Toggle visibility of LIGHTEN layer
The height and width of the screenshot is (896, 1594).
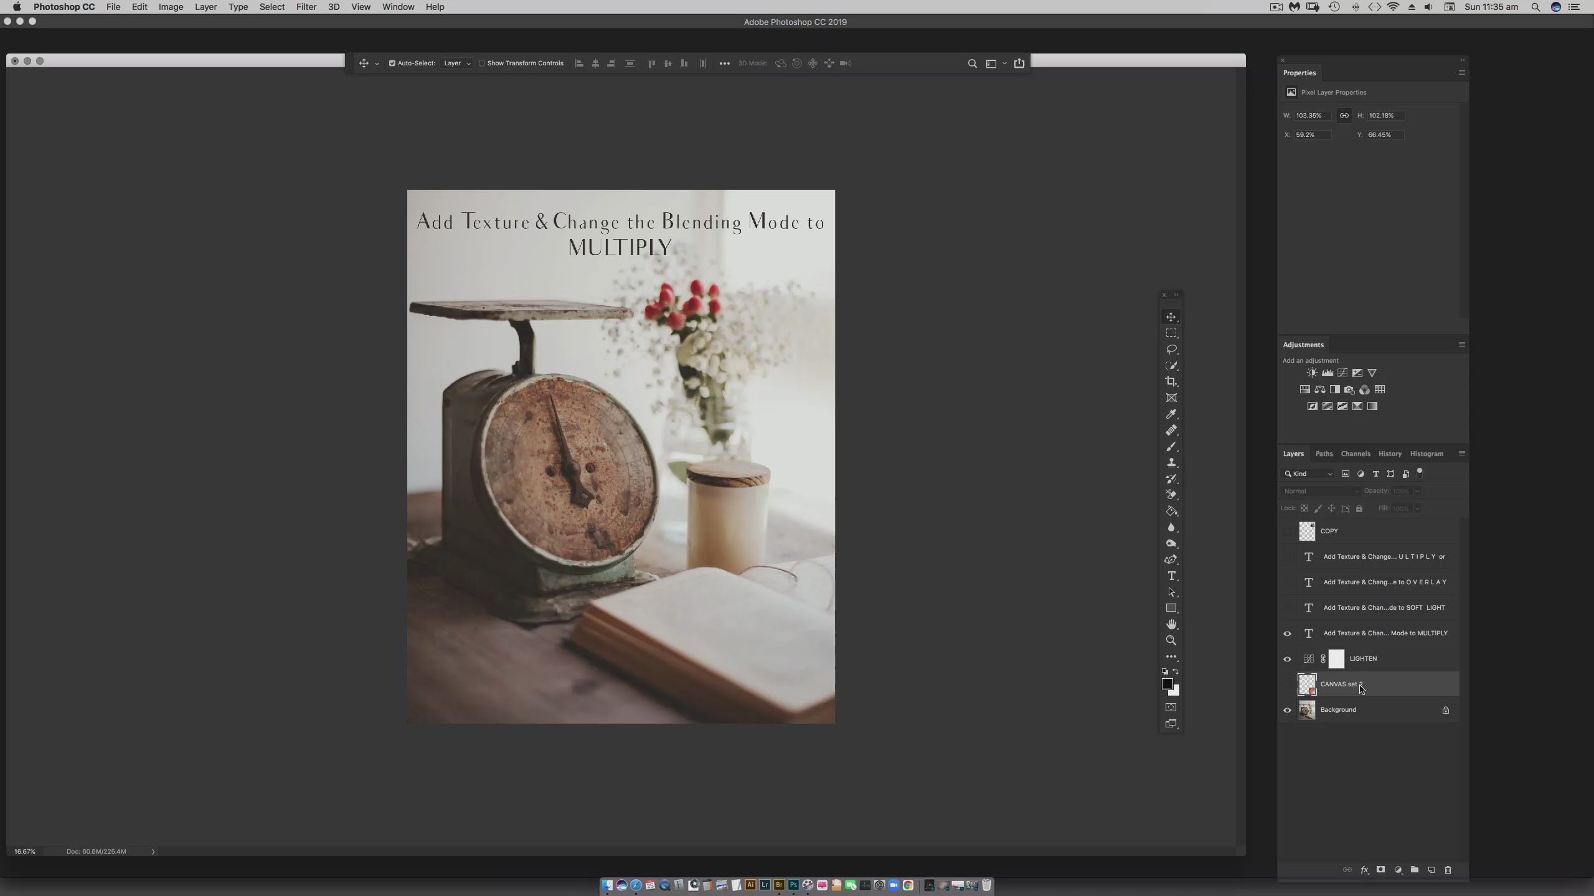click(1287, 659)
